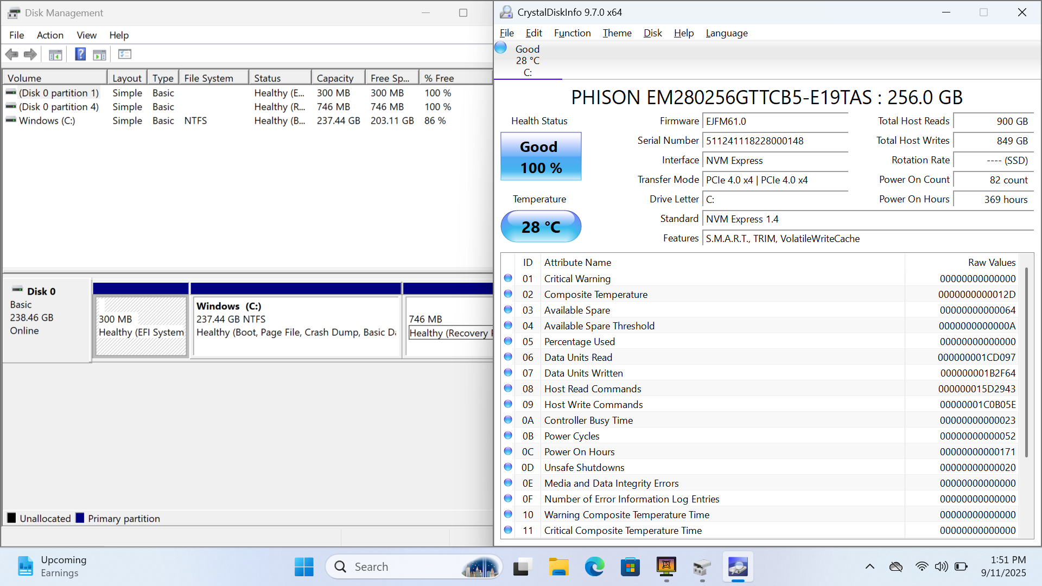Open View menu in Disk Management
The image size is (1042, 586).
(86, 35)
